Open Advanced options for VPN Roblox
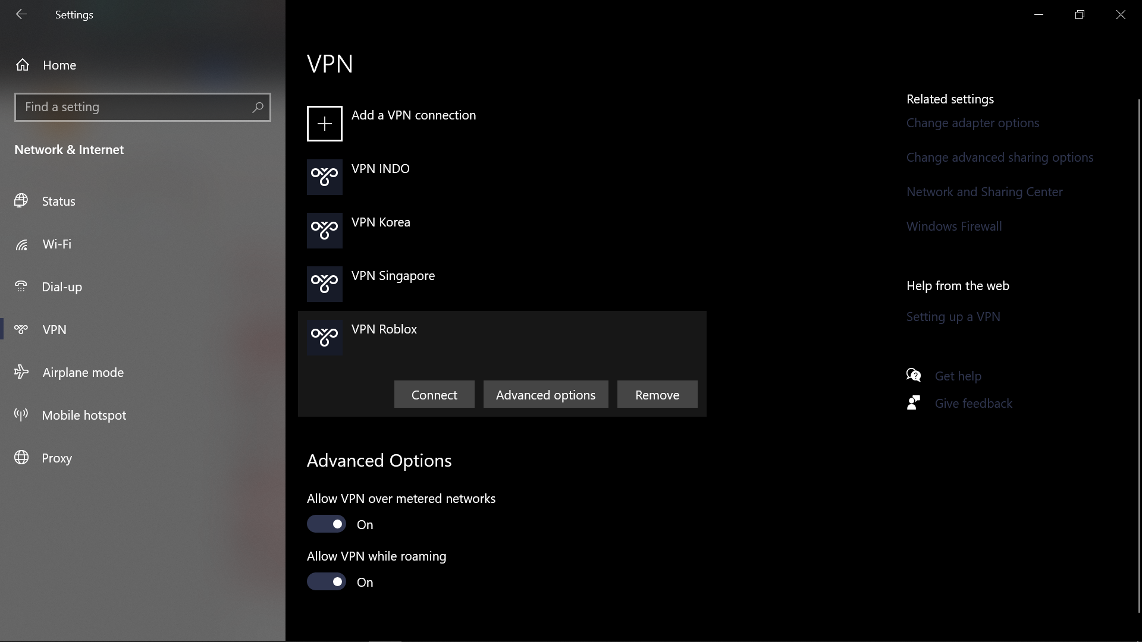Image resolution: width=1142 pixels, height=642 pixels. pyautogui.click(x=545, y=395)
